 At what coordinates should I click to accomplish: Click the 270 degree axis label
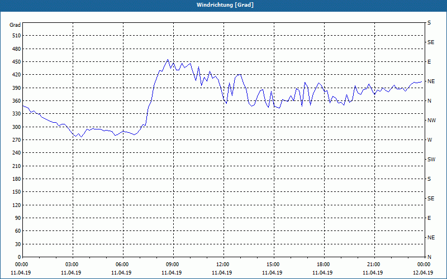click(x=17, y=140)
